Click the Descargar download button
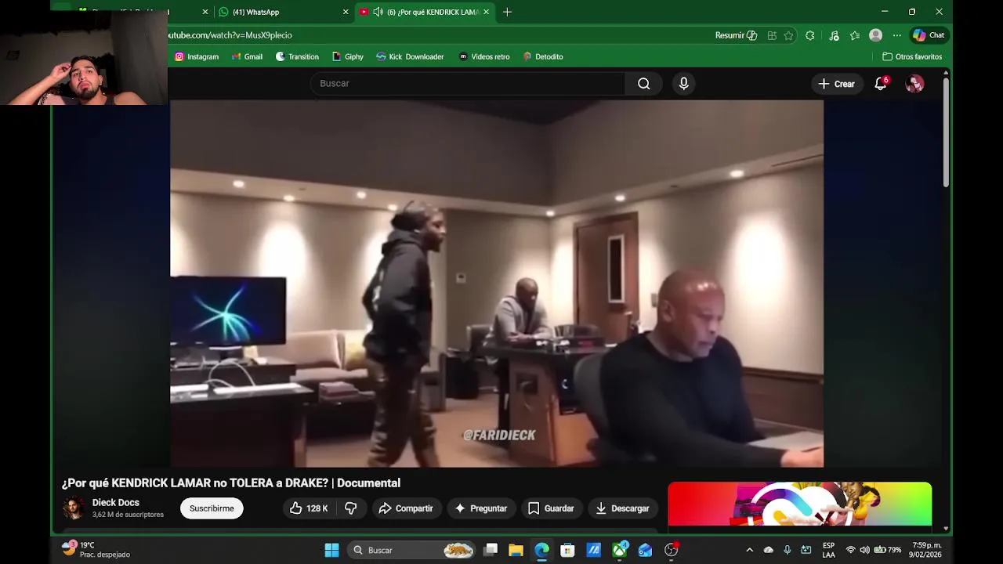 point(622,508)
